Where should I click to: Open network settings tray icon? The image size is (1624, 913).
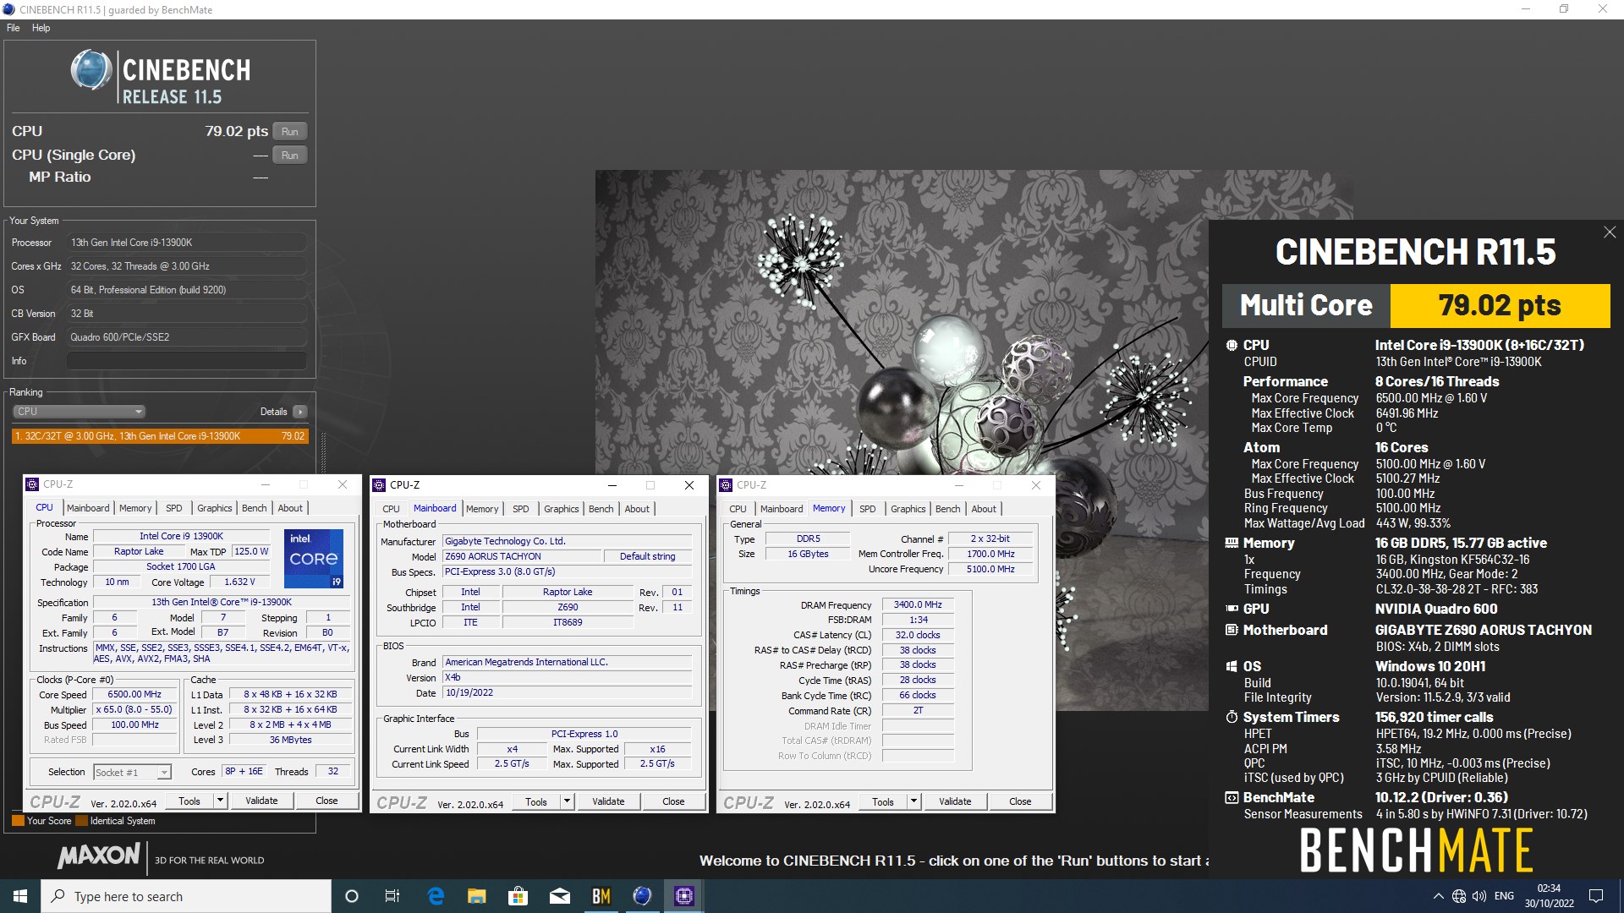(1459, 896)
